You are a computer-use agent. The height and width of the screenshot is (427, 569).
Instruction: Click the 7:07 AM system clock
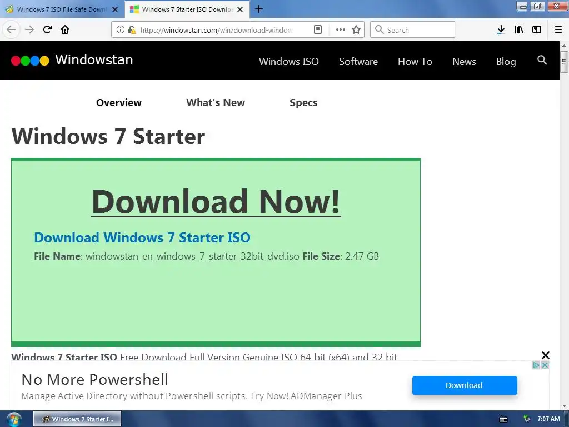[x=548, y=419]
